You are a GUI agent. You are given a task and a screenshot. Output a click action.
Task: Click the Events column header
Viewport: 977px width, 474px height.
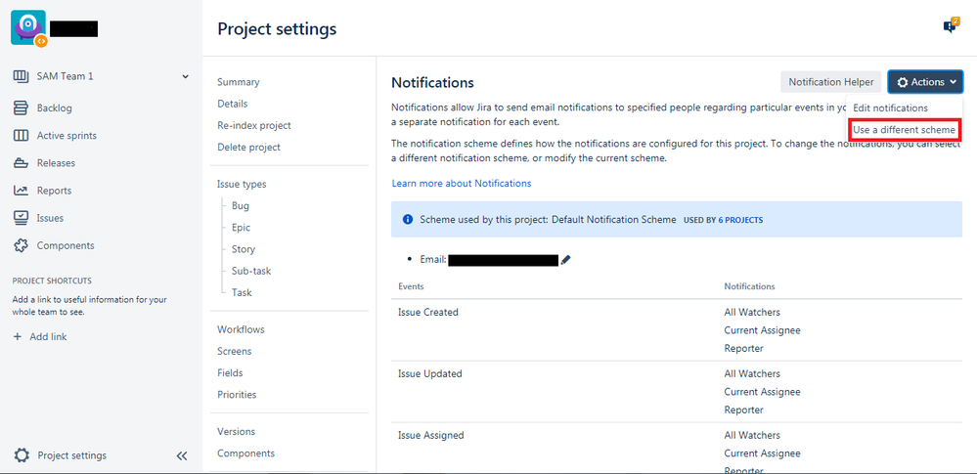click(411, 286)
